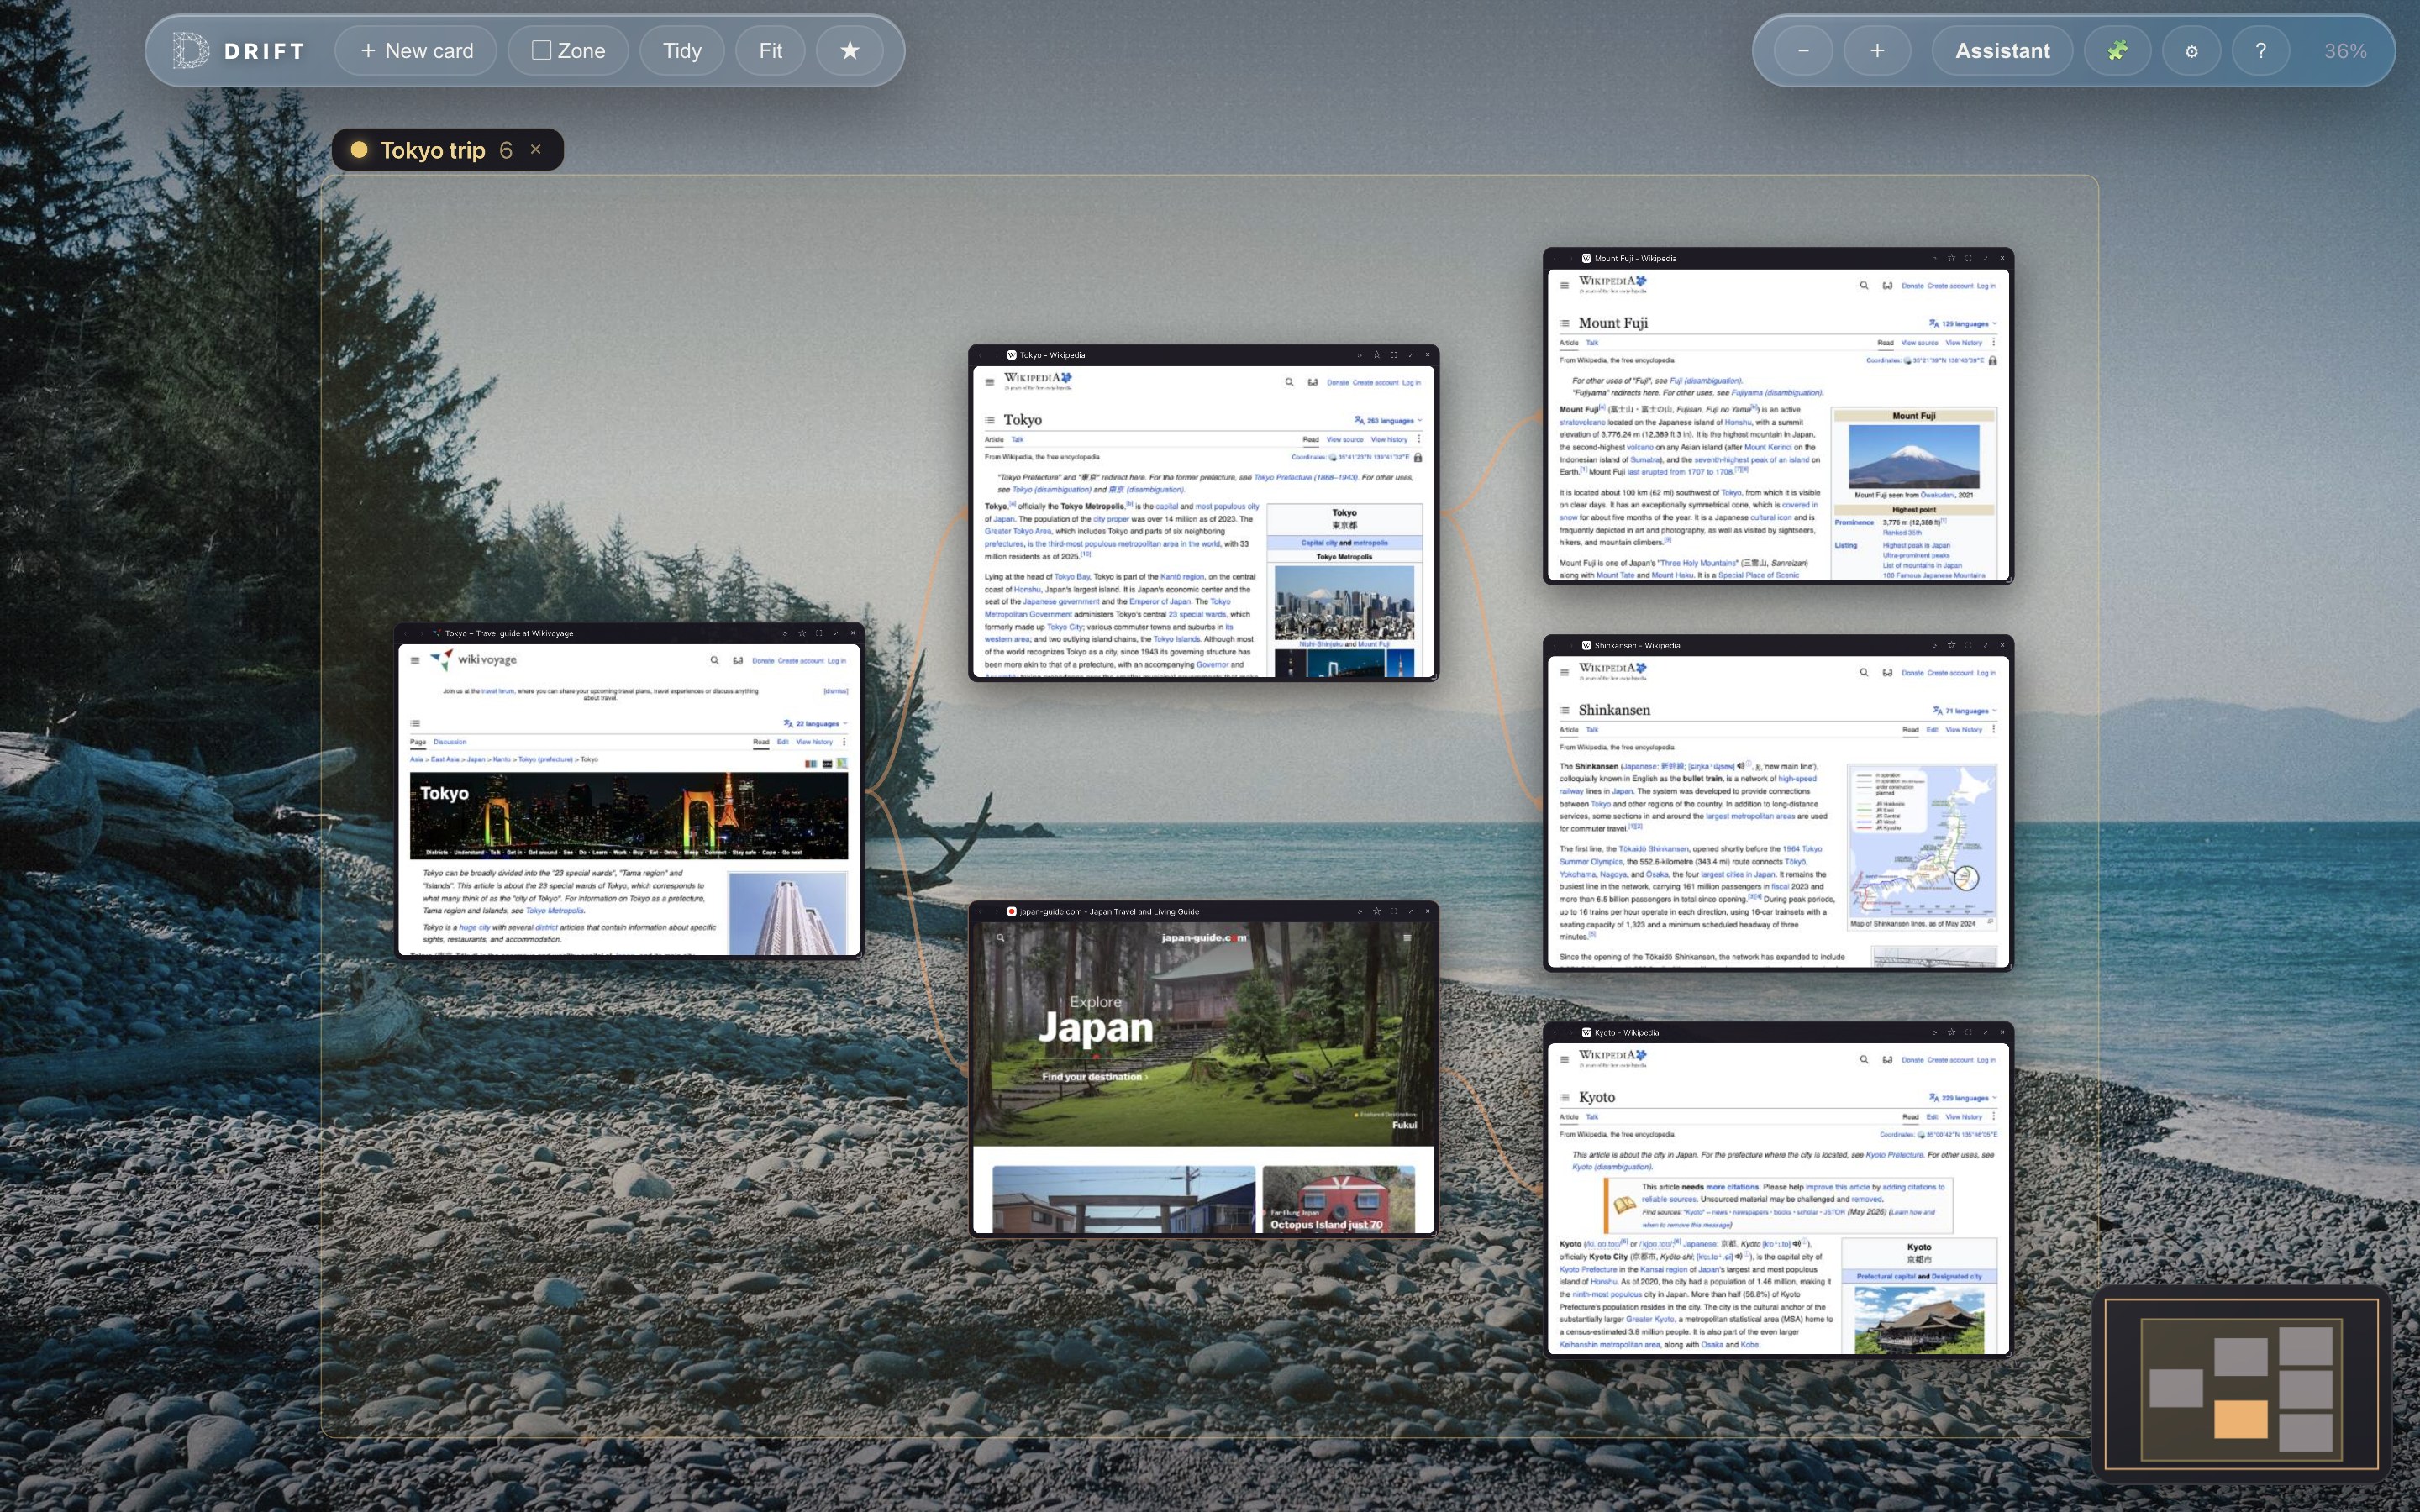Click the 36% zoom level indicator
Screen dimensions: 2420x1512
pyautogui.click(x=2345, y=51)
